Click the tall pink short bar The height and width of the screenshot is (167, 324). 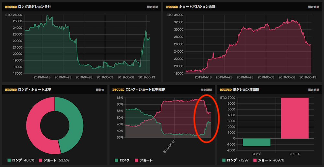coord(295,118)
